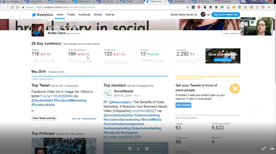Image resolution: width=276 pixels, height=154 pixels.
Task: Open the Pinterest extension icon
Action: (x=199, y=7)
